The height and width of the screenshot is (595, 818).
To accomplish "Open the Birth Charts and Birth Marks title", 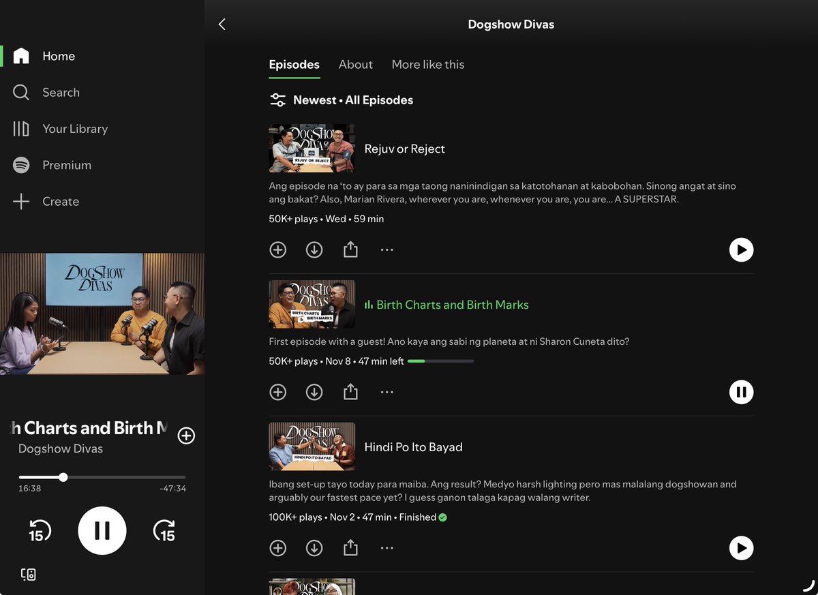I will (453, 305).
